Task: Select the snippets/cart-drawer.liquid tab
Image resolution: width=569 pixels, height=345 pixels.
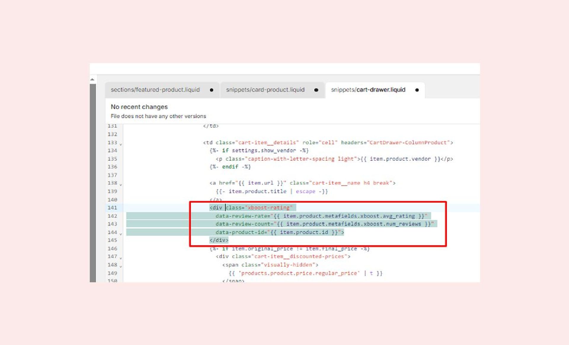Action: point(368,90)
